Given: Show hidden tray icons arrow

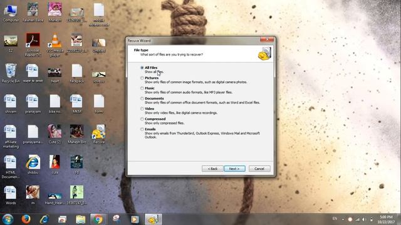Looking at the screenshot, I should pyautogui.click(x=343, y=219).
